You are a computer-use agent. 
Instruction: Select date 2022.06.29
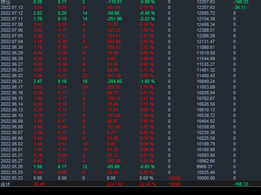tap(12, 53)
